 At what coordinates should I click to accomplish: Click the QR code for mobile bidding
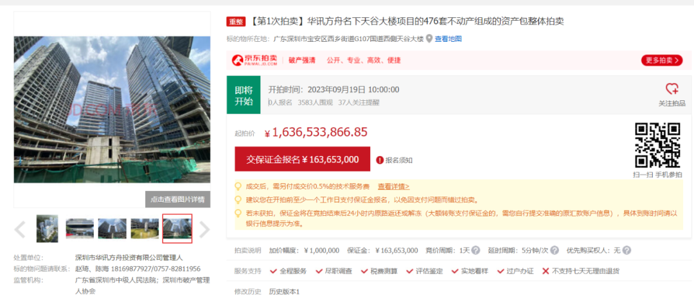(x=657, y=146)
